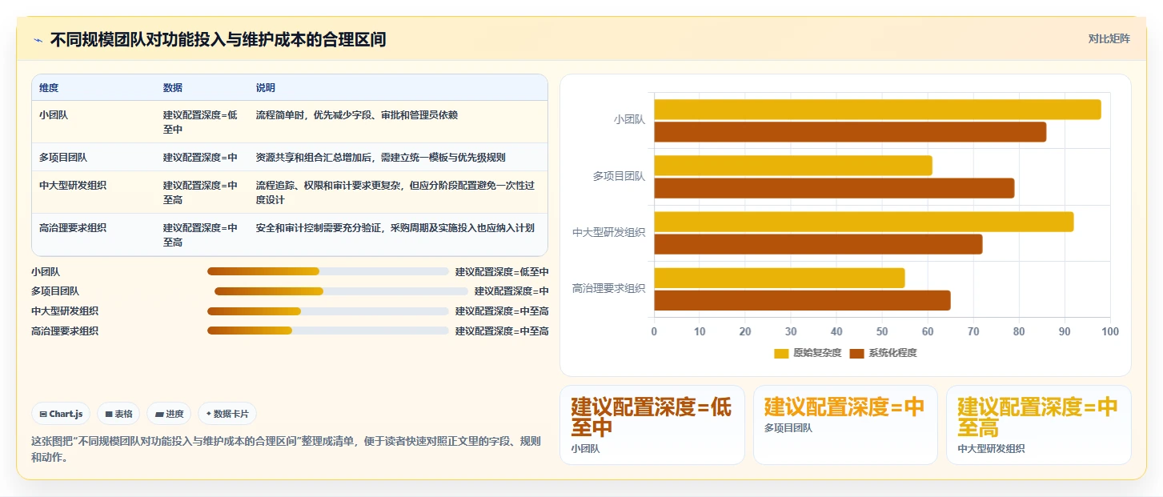This screenshot has height=497, width=1163.
Task: Click 高治理要求组织 yellow bar in chart
Action: tap(780, 278)
